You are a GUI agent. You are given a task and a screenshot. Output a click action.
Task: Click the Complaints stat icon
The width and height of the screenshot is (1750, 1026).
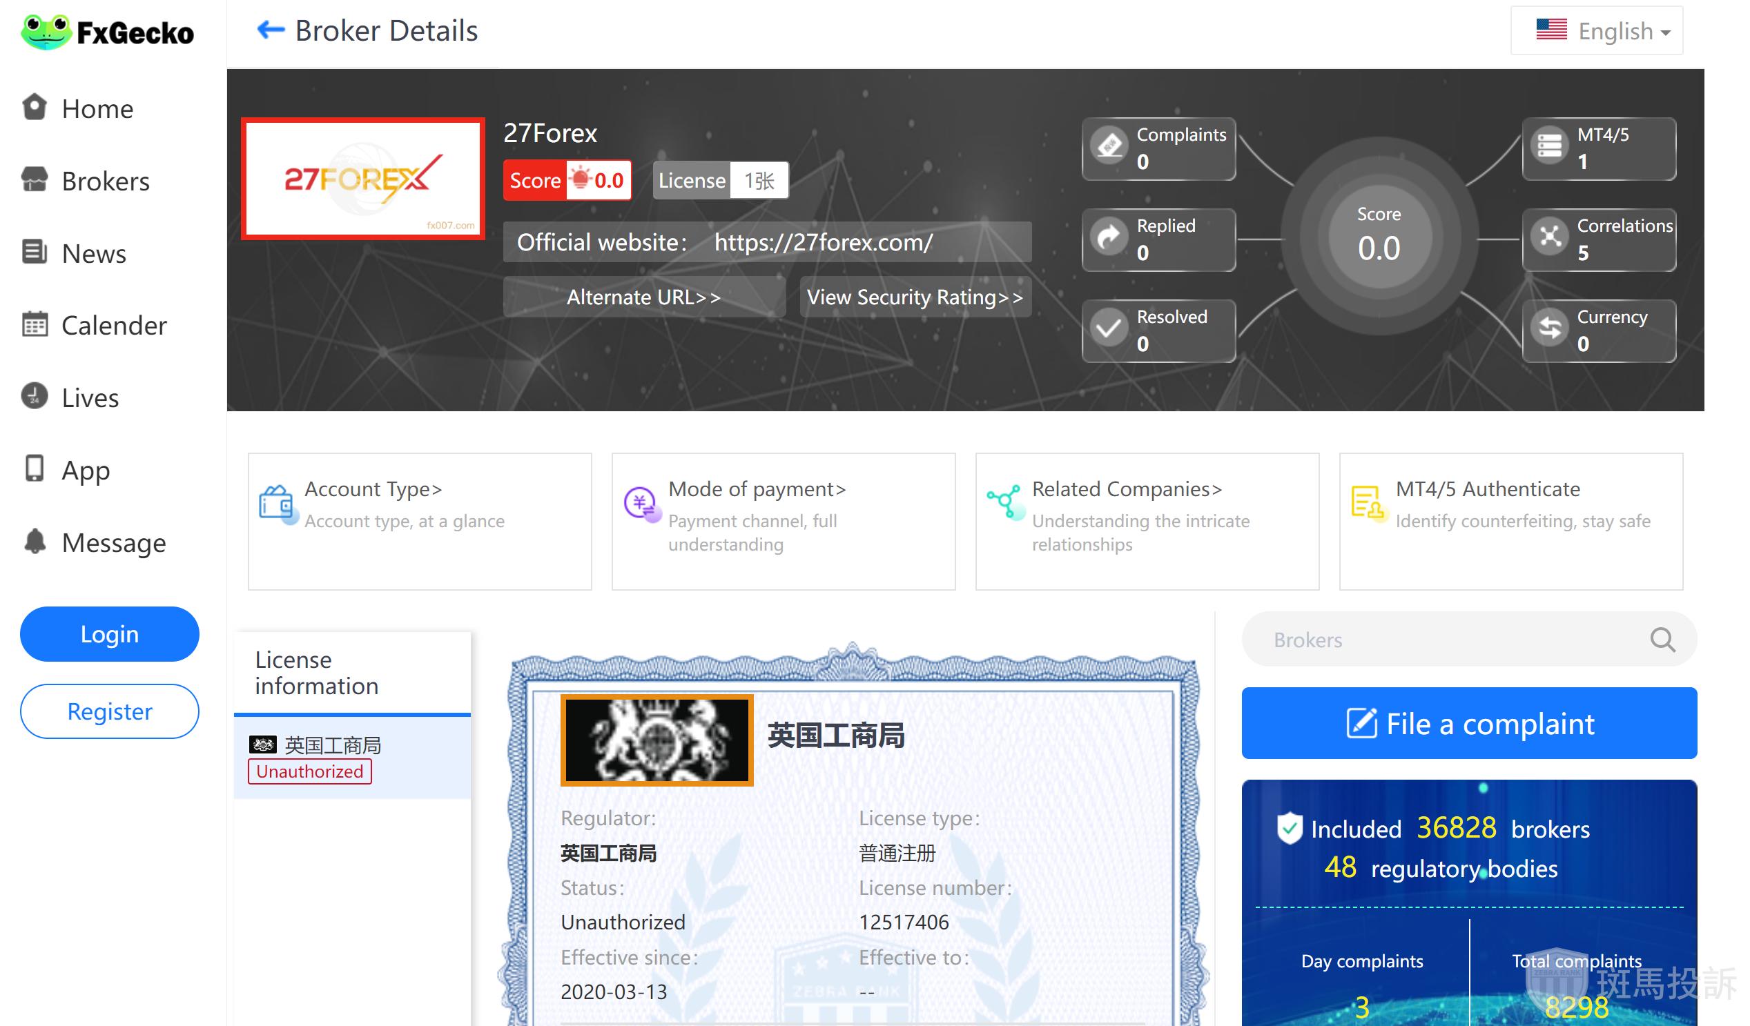[x=1110, y=146]
